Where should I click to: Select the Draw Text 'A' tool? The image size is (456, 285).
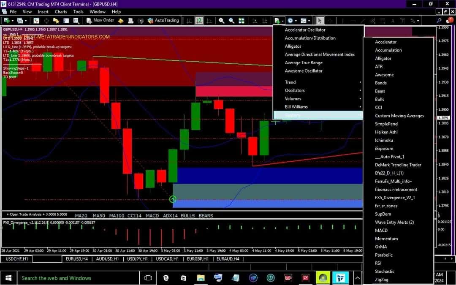click(x=393, y=21)
